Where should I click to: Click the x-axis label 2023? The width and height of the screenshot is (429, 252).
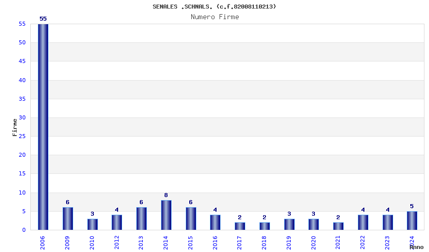[x=388, y=243]
